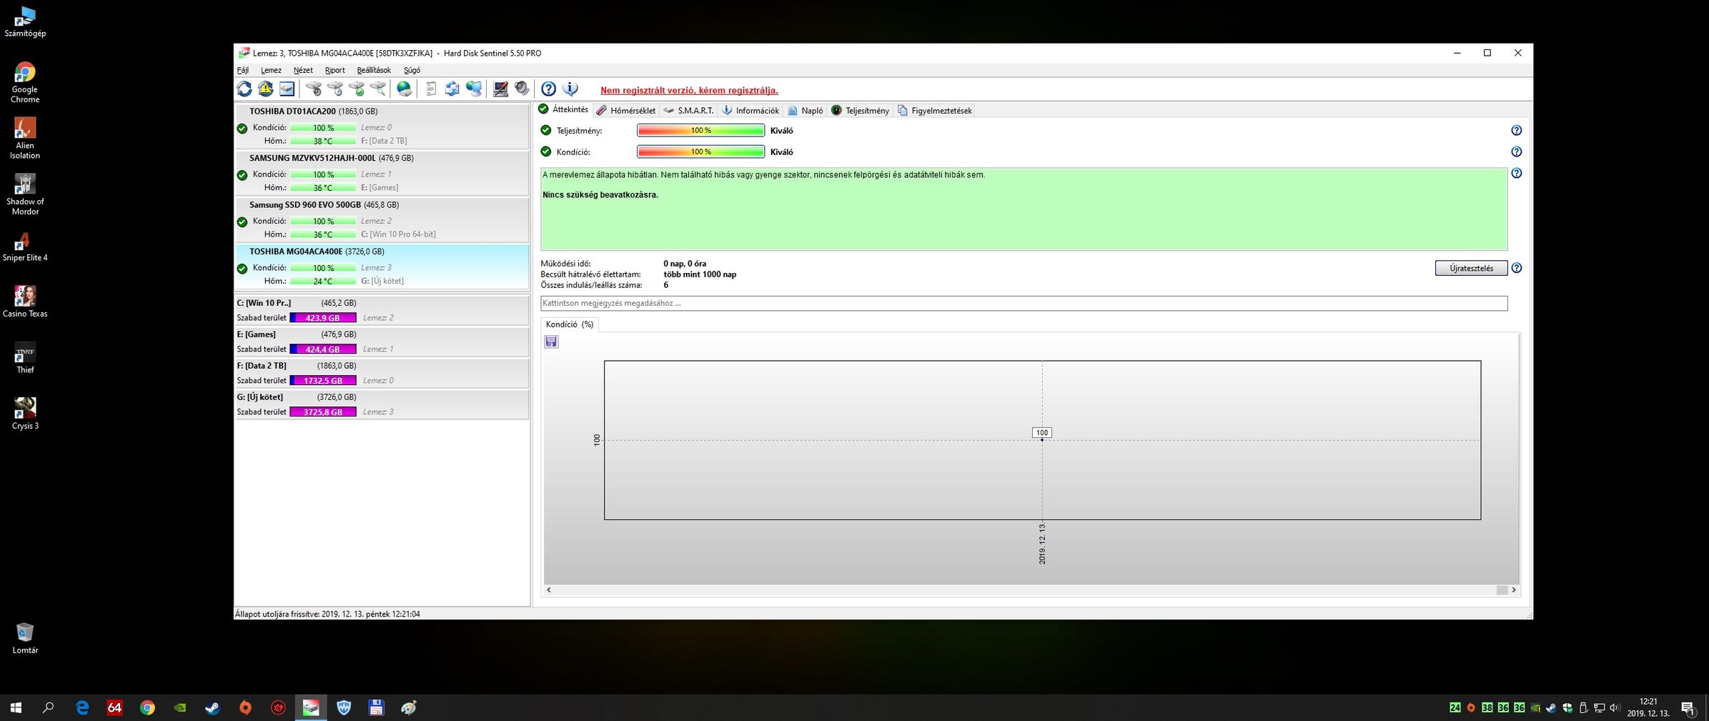
Task: Select the Kondíció (%) chart tab
Action: (x=570, y=324)
